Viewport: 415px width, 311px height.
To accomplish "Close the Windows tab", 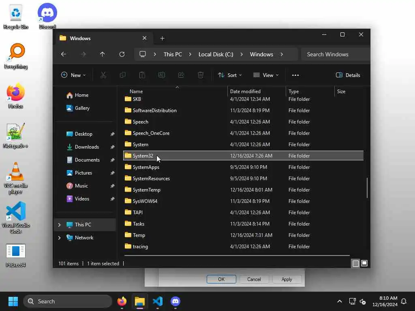I will tap(145, 38).
